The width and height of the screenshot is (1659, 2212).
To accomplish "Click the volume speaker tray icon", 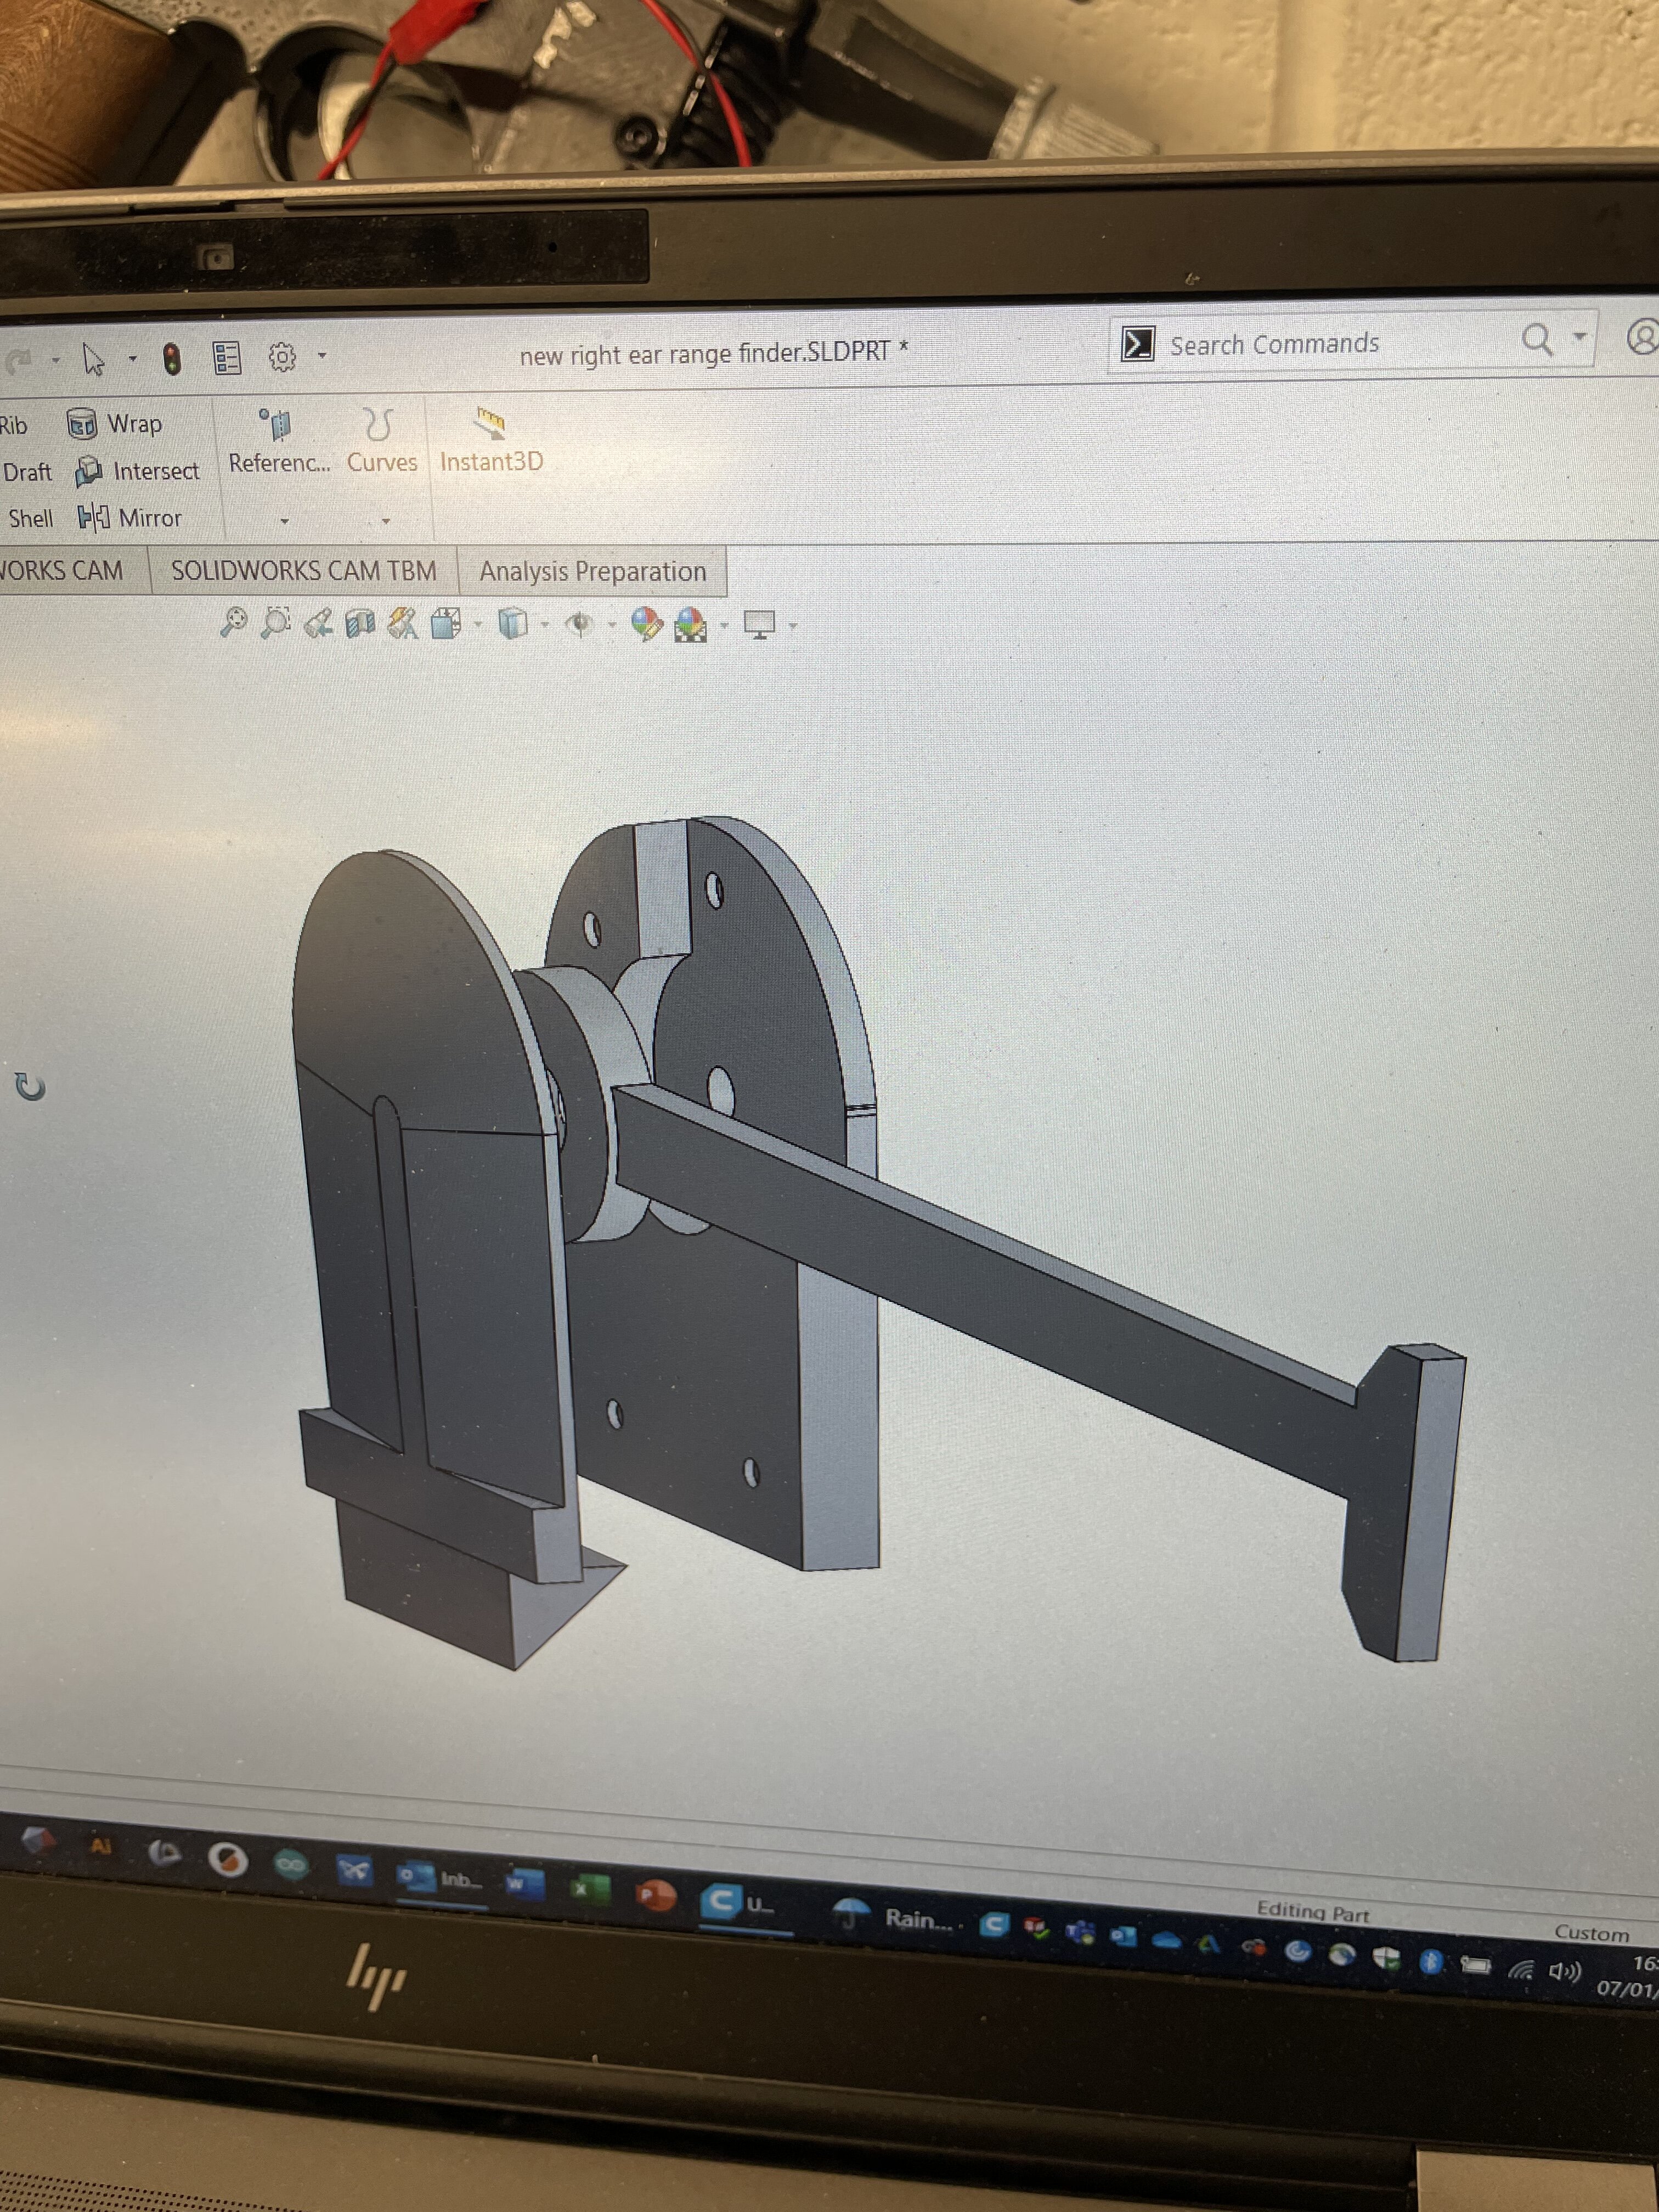I will pos(1564,1972).
